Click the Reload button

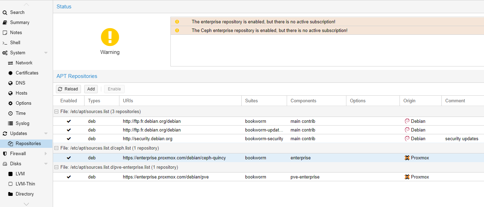pos(68,89)
